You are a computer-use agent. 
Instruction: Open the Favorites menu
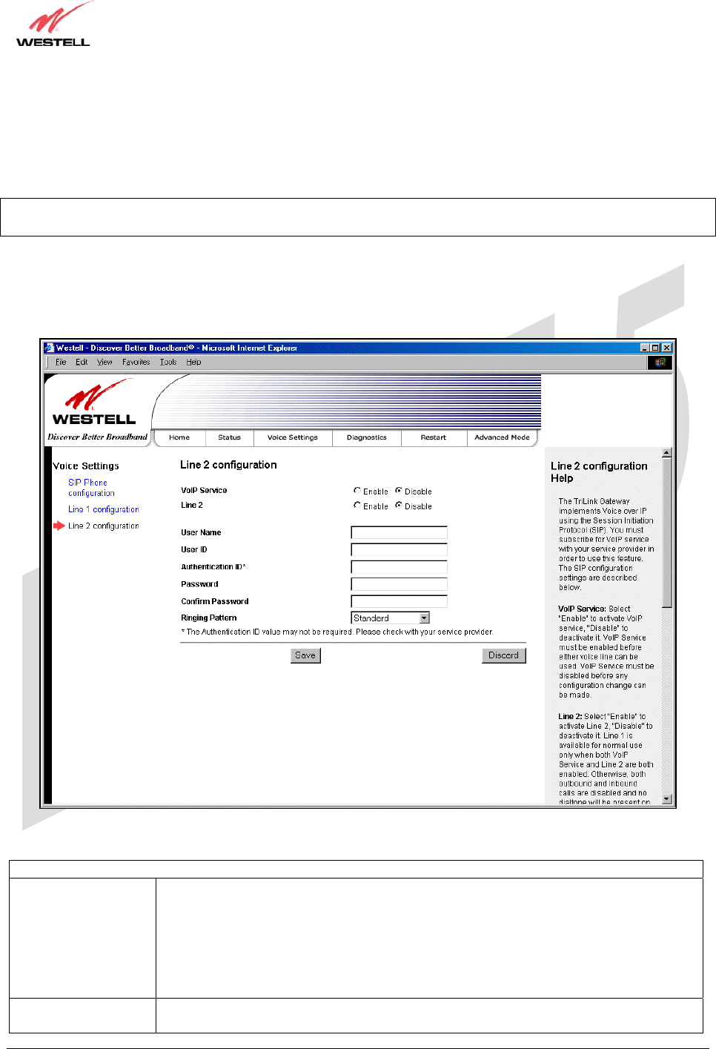pos(136,363)
